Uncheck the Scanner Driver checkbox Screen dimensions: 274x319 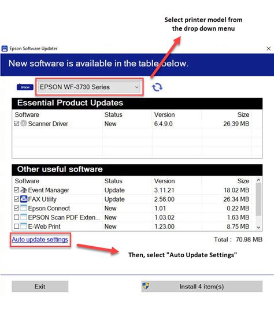[x=17, y=124]
